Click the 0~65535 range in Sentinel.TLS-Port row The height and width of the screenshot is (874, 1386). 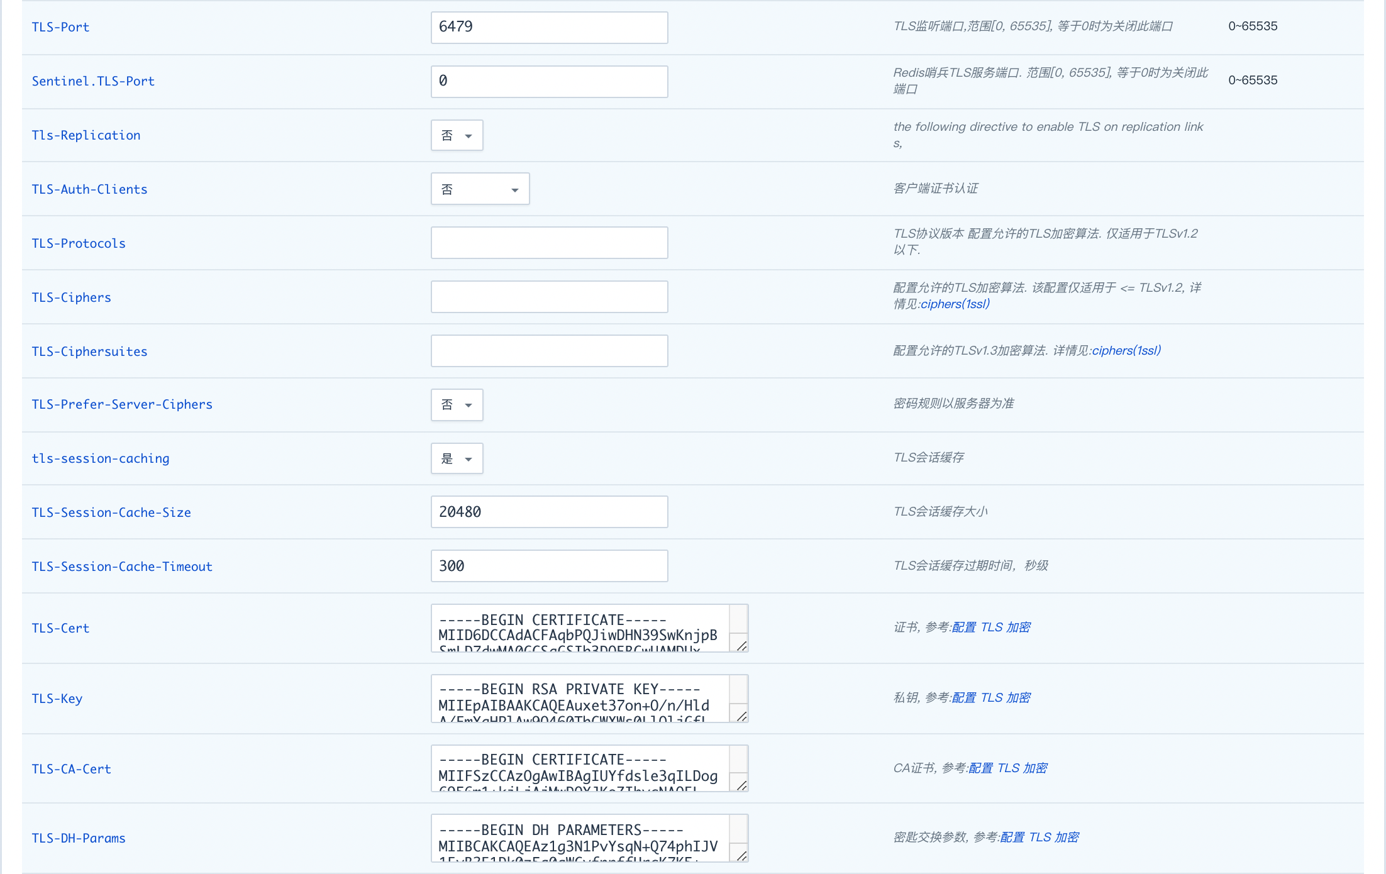[x=1253, y=80]
